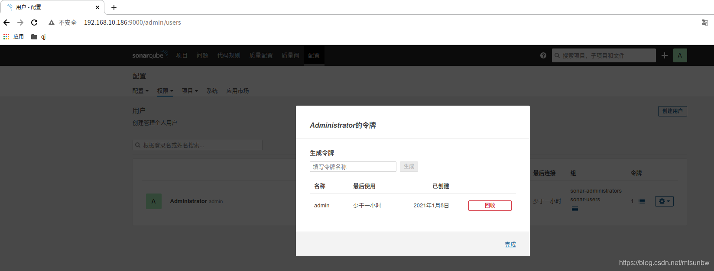Screen dimensions: 714x271
Task: Click the 创建用户 button
Action: pos(672,111)
